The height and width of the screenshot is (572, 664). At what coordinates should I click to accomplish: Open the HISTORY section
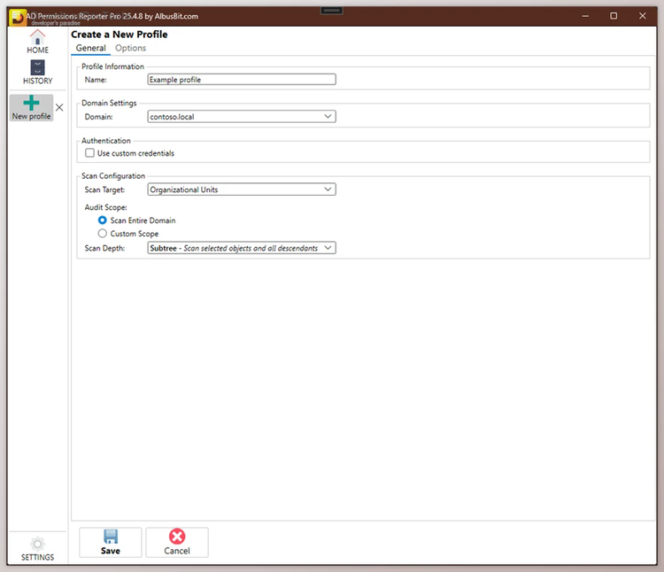[37, 72]
